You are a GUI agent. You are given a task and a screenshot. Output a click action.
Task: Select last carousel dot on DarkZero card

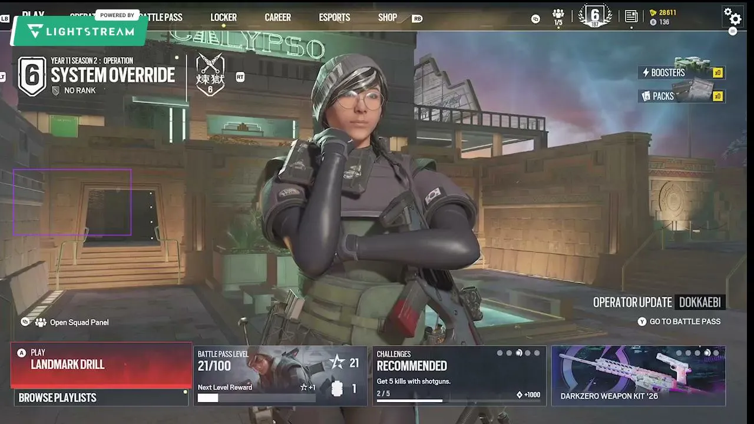(x=716, y=353)
